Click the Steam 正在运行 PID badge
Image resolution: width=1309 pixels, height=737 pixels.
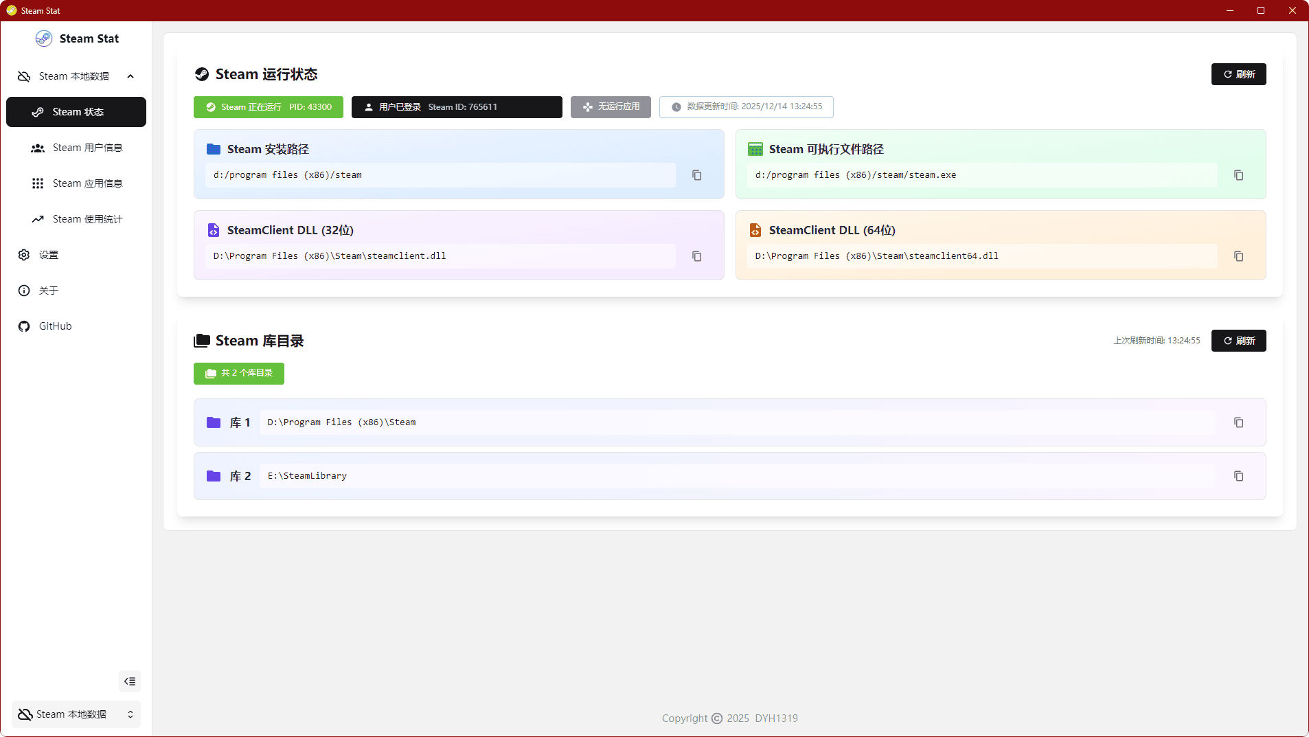[x=269, y=107]
